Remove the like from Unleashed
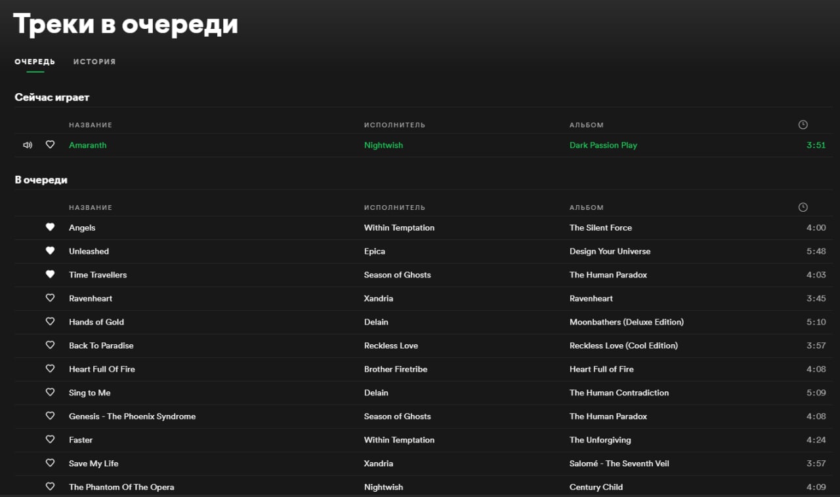 point(50,251)
